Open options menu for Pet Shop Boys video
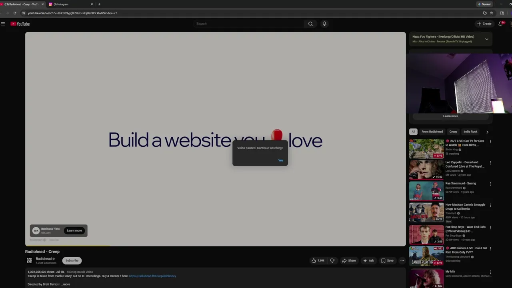This screenshot has height=288, width=512. tap(490, 228)
